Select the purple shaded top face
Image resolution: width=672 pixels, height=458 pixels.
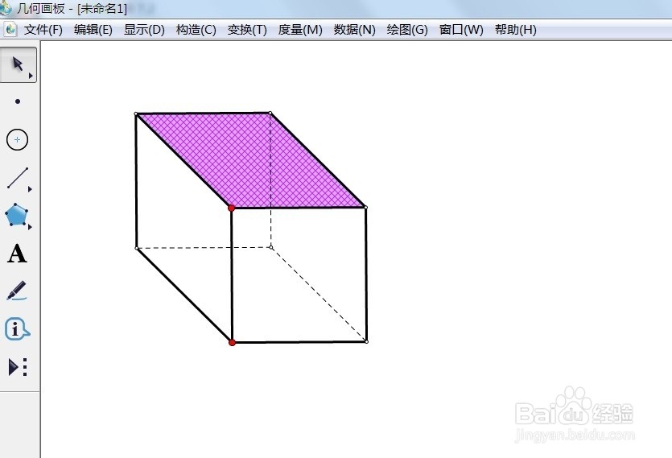pyautogui.click(x=251, y=161)
